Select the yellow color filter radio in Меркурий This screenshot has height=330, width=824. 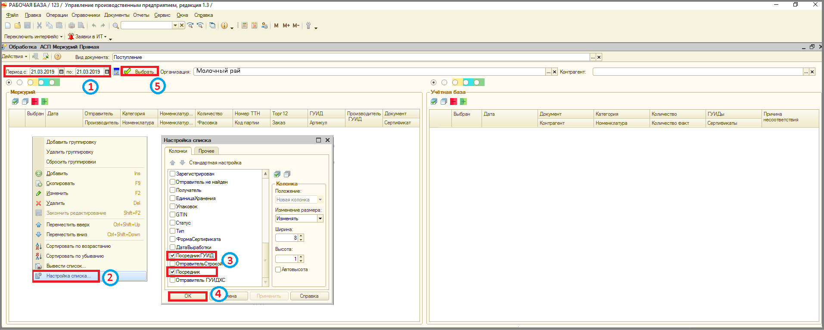coord(30,82)
